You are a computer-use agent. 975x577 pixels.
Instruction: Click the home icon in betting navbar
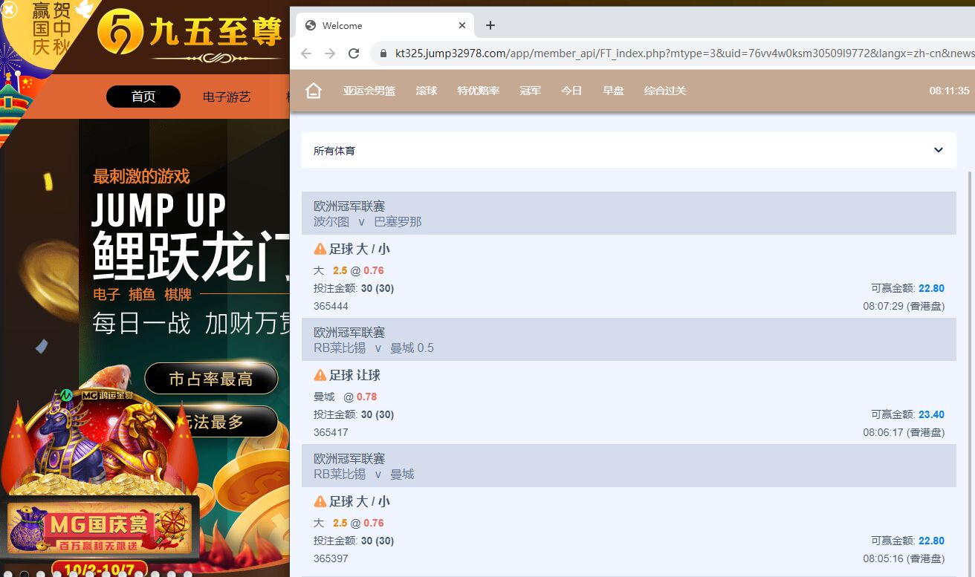click(x=314, y=91)
